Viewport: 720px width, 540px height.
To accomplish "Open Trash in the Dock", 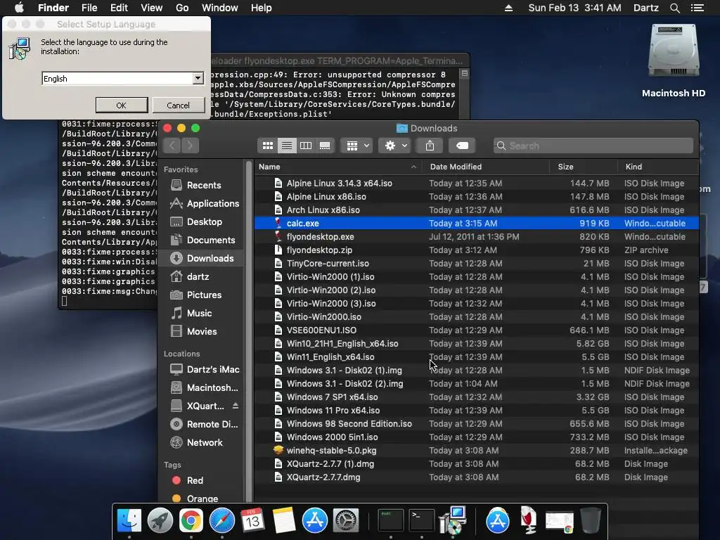I will point(591,521).
